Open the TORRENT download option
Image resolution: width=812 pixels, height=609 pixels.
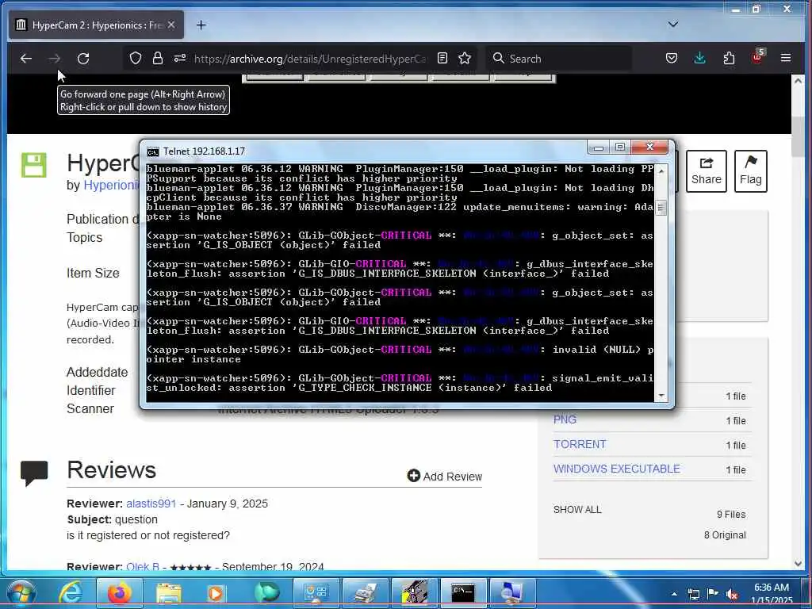[580, 444]
